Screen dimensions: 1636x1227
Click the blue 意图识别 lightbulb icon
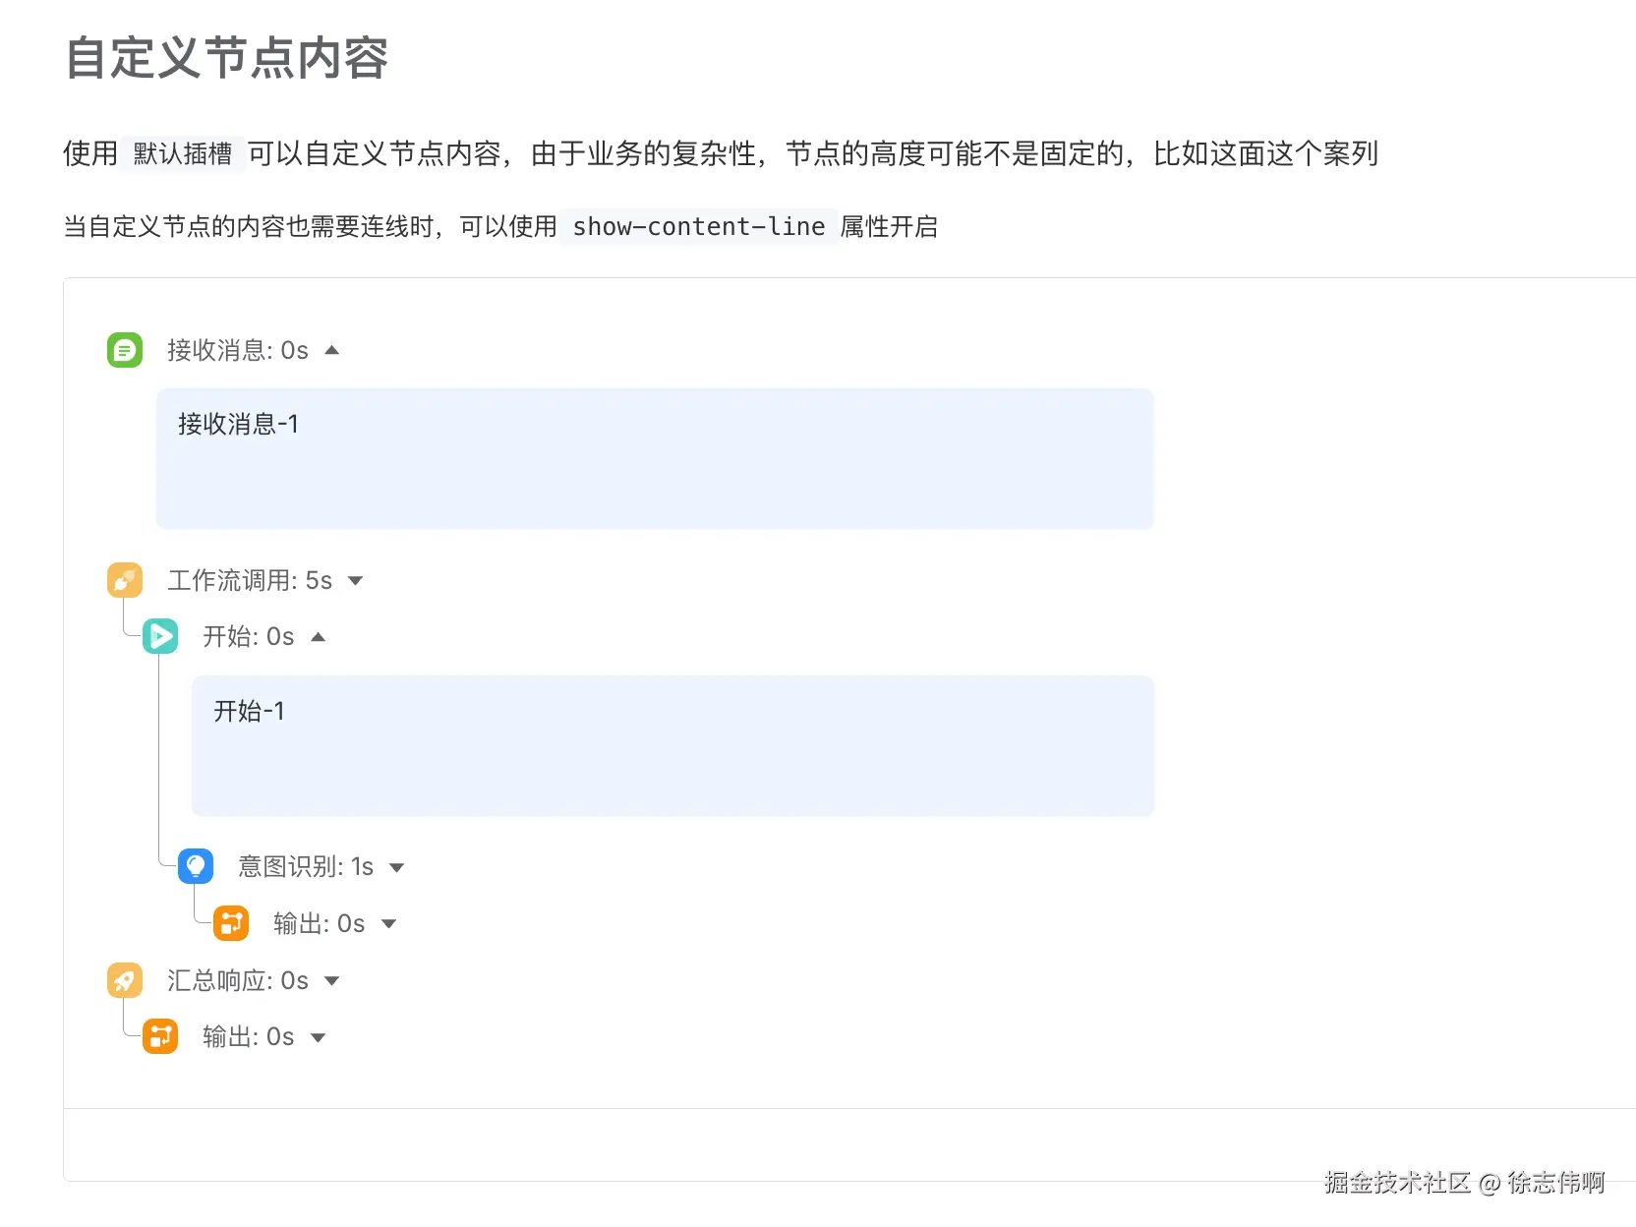tap(196, 866)
